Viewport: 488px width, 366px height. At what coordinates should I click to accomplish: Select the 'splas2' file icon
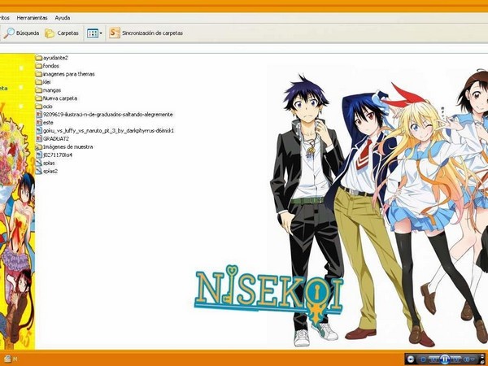tap(38, 171)
